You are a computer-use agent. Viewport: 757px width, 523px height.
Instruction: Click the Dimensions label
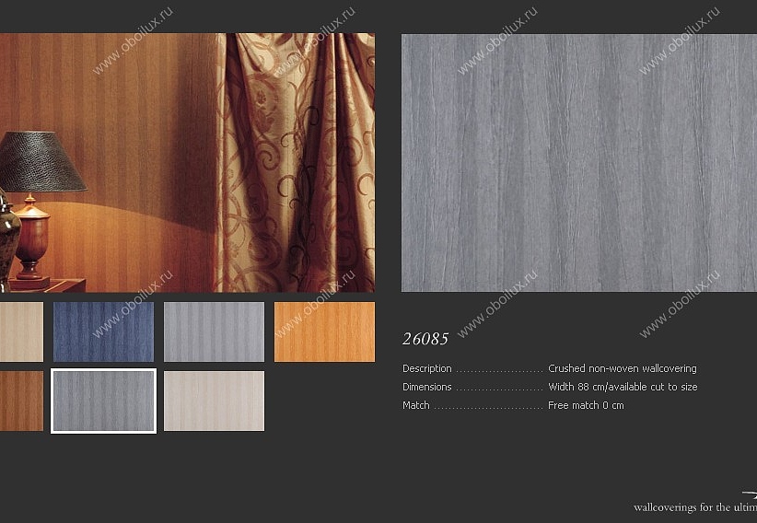(x=426, y=387)
